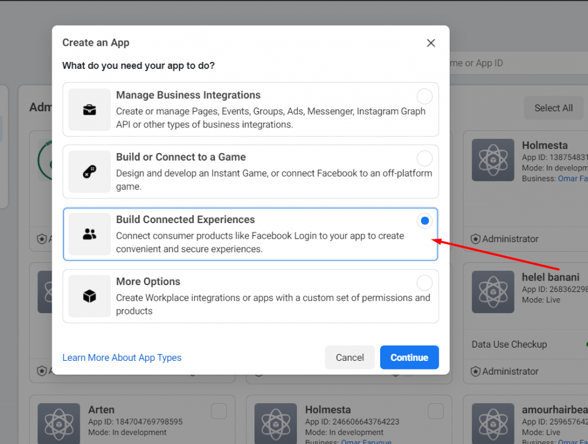Select the More Options radio button

(424, 283)
